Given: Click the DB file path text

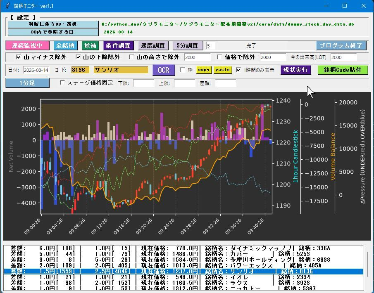Looking at the screenshot, I should point(228,24).
